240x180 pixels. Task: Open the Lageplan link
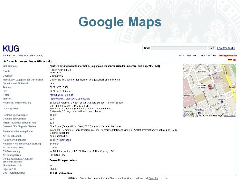(70, 80)
